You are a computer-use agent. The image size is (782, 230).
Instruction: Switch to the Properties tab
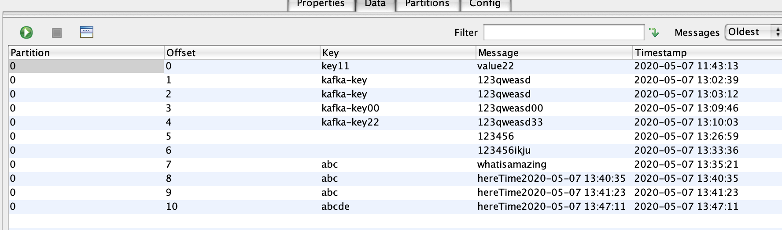320,4
